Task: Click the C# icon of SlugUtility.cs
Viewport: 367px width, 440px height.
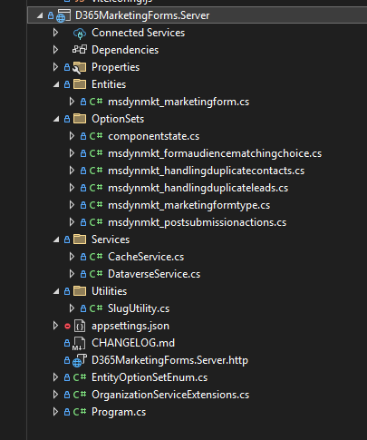Action: (x=96, y=308)
